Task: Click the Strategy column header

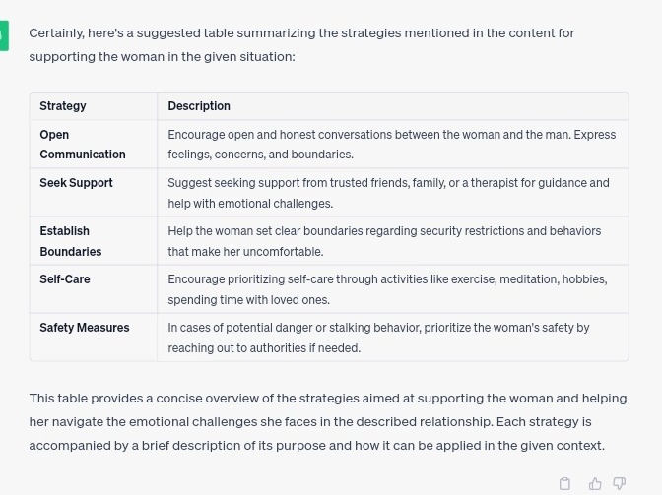Action: pyautogui.click(x=63, y=105)
